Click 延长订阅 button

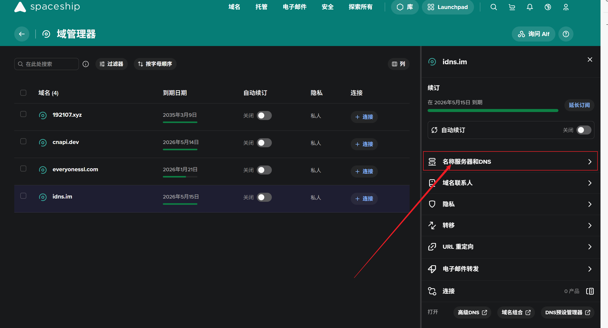(579, 105)
